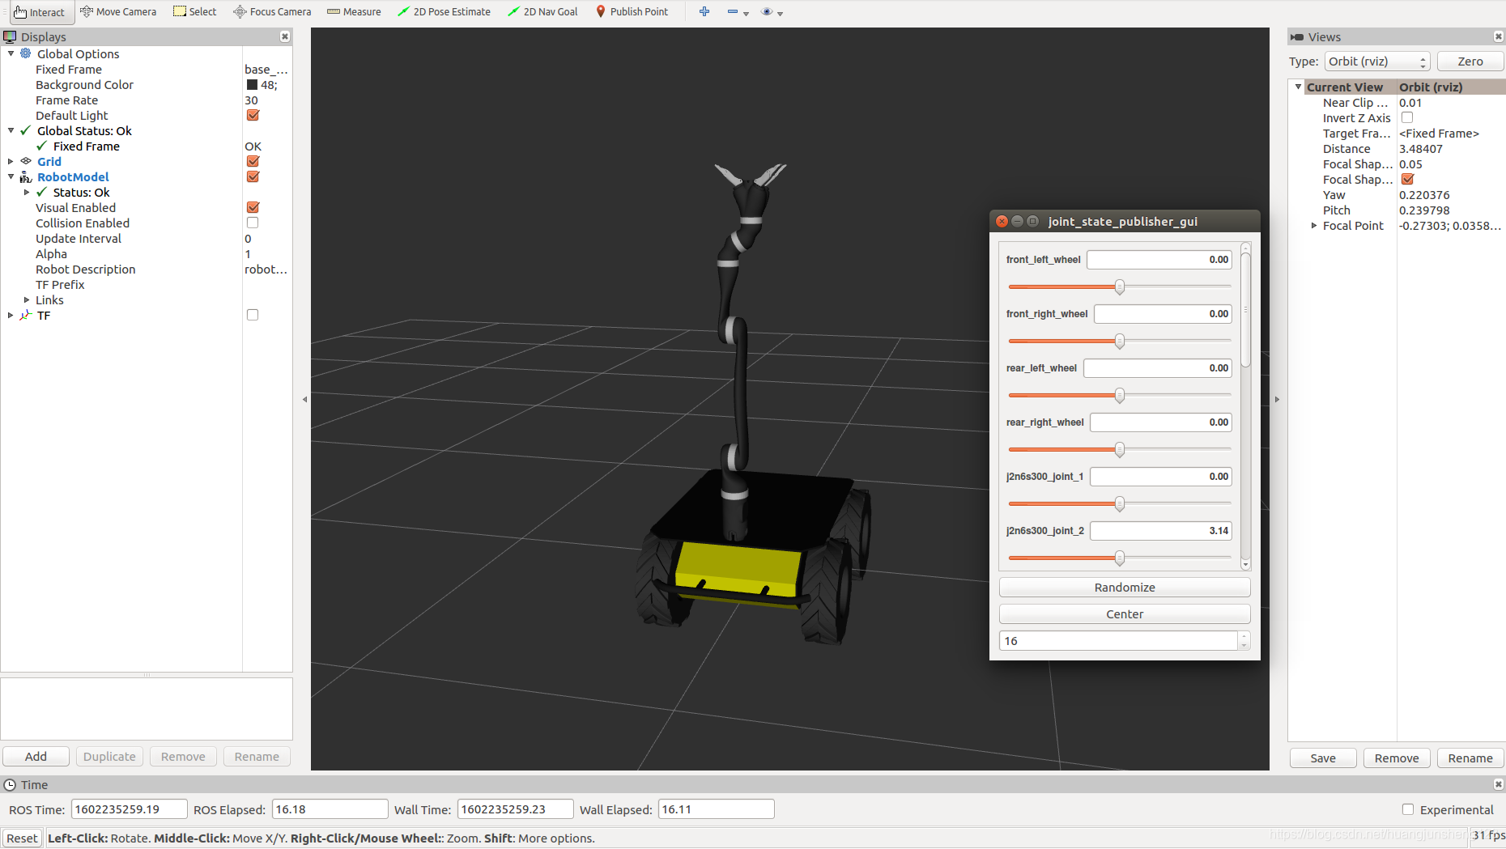The image size is (1506, 849).
Task: Enable the TF display checkbox
Action: point(253,315)
